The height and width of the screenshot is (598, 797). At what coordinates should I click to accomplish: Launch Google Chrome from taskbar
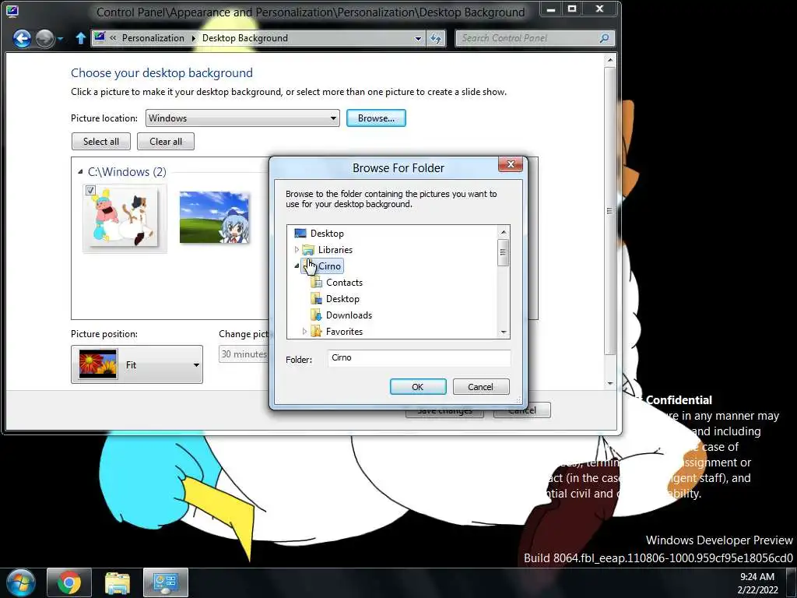[x=69, y=582]
